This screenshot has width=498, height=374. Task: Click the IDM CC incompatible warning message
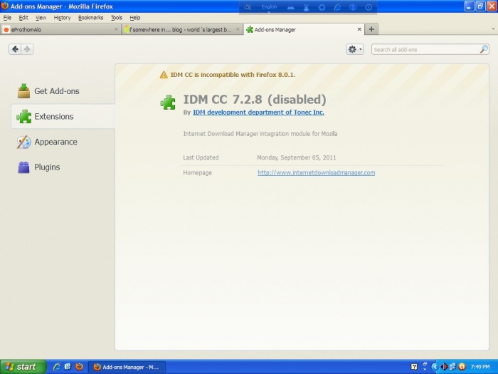click(x=233, y=75)
